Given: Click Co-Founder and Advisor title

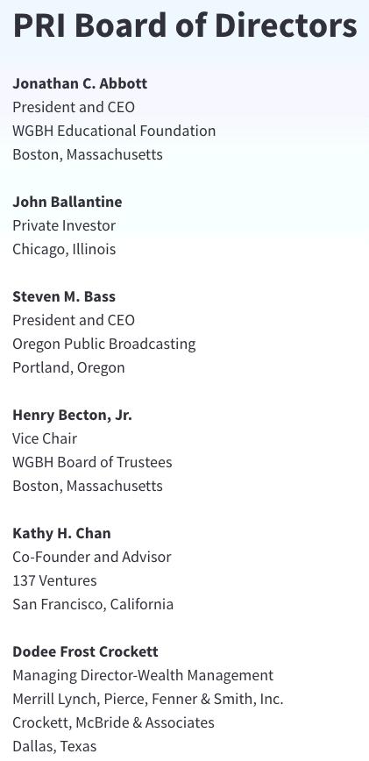Looking at the screenshot, I should [92, 557].
